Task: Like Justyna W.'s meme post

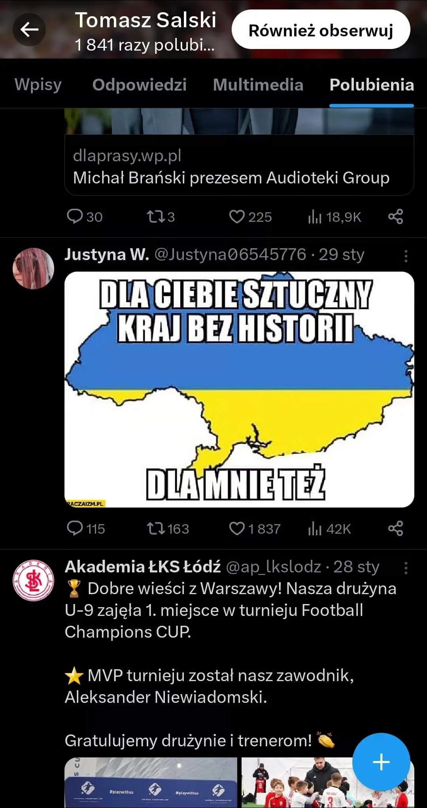Action: 255,529
